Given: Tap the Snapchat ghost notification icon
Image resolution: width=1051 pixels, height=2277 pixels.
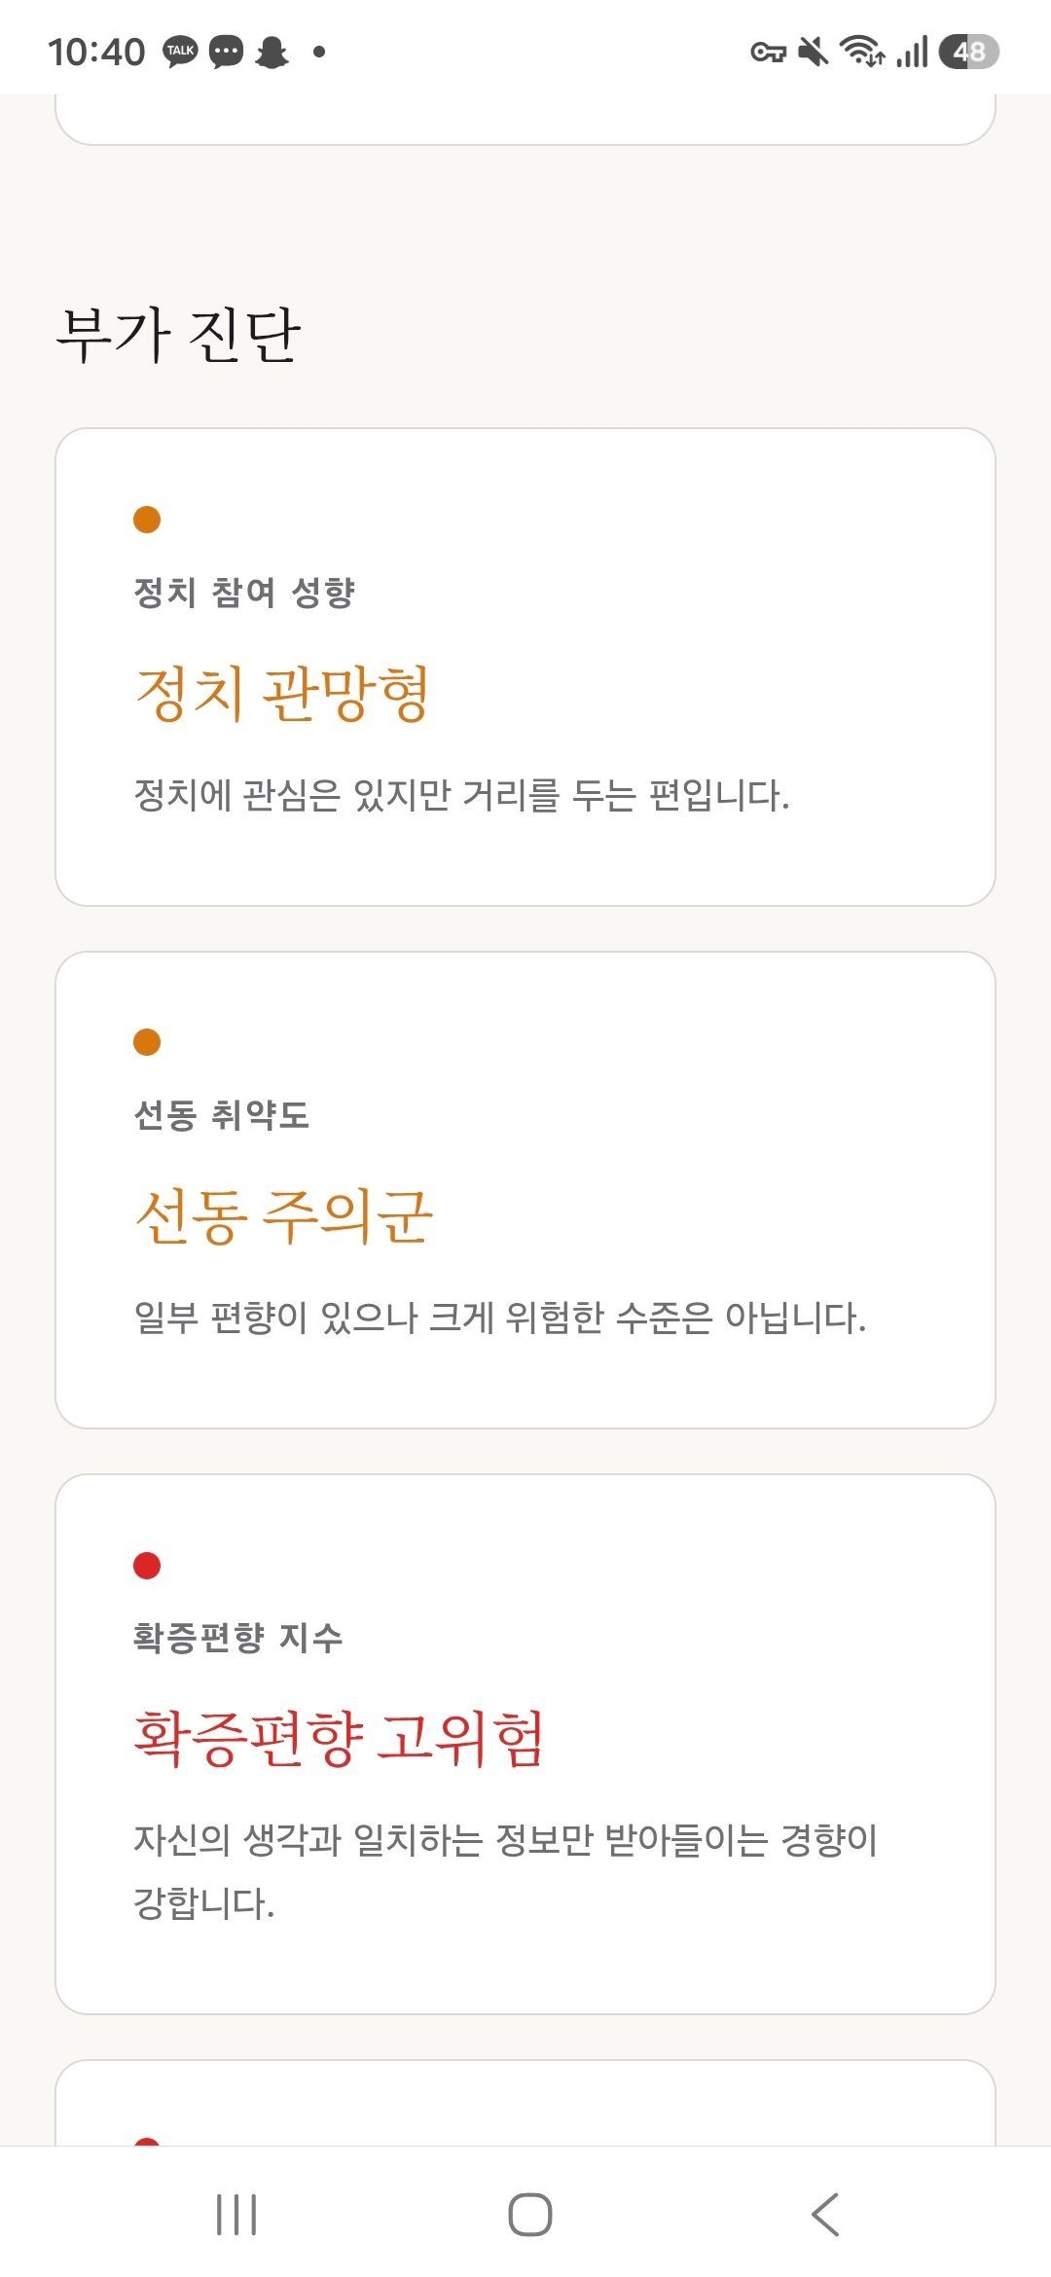Looking at the screenshot, I should tap(272, 52).
